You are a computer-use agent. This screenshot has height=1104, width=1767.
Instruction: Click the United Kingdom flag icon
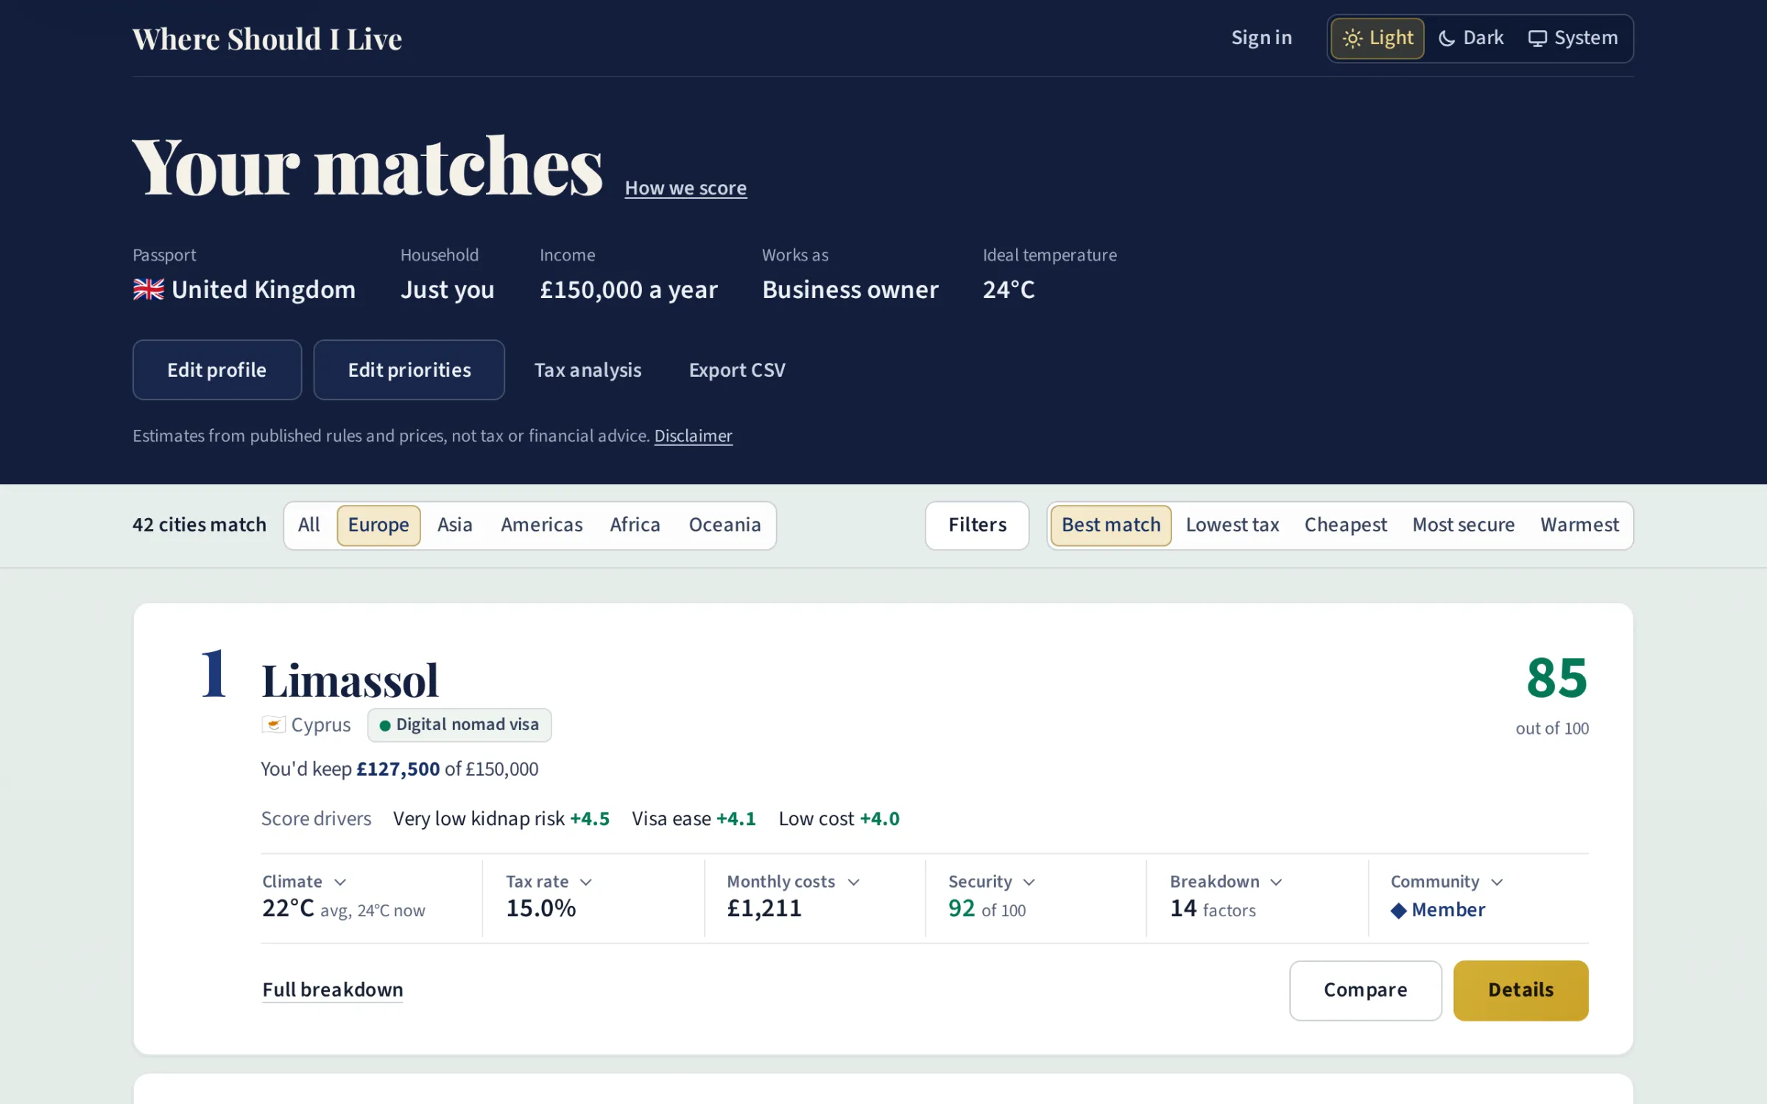tap(149, 289)
